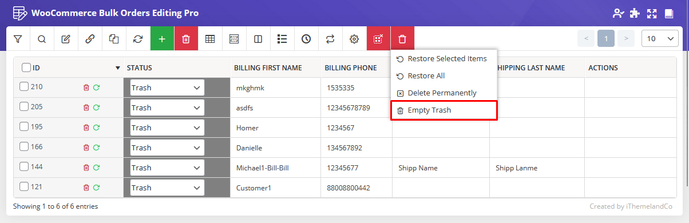Go to next page arrow

[x=626, y=39]
